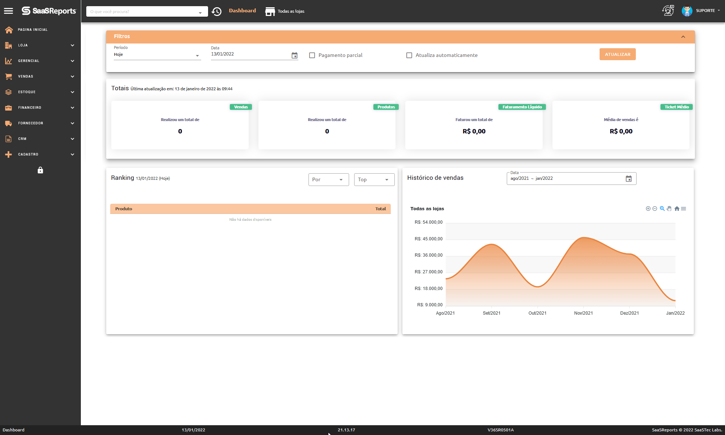This screenshot has height=435, width=725.
Task: Toggle the Pagamento parcial checkbox
Action: point(312,55)
